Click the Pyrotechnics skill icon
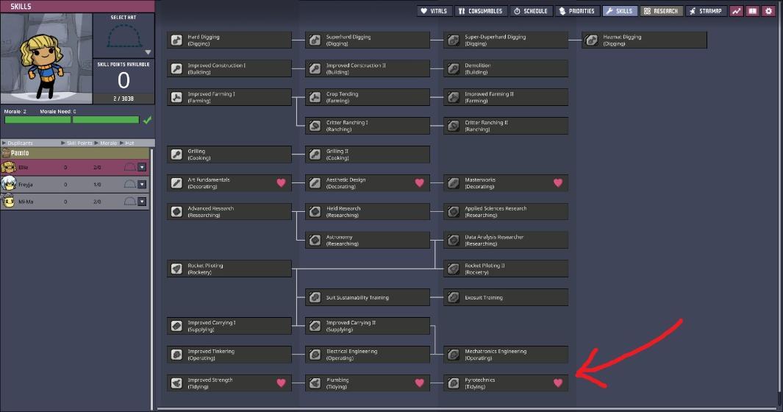The height and width of the screenshot is (412, 783). (453, 383)
